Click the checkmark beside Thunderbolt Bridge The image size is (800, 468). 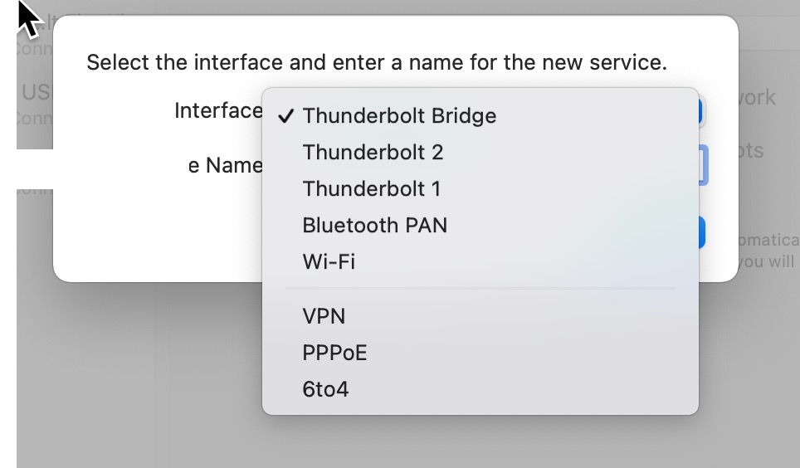[286, 116]
